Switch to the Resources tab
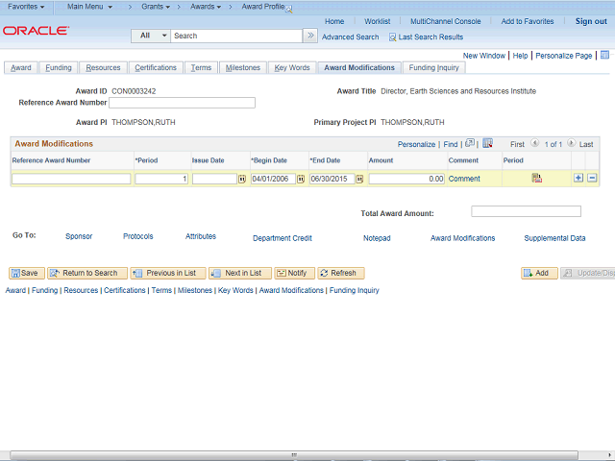Viewport: 615px width, 461px height. coord(103,68)
